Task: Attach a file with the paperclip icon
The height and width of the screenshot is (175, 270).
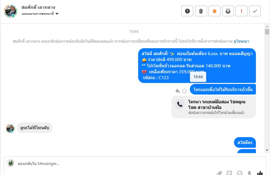Action: (219, 173)
